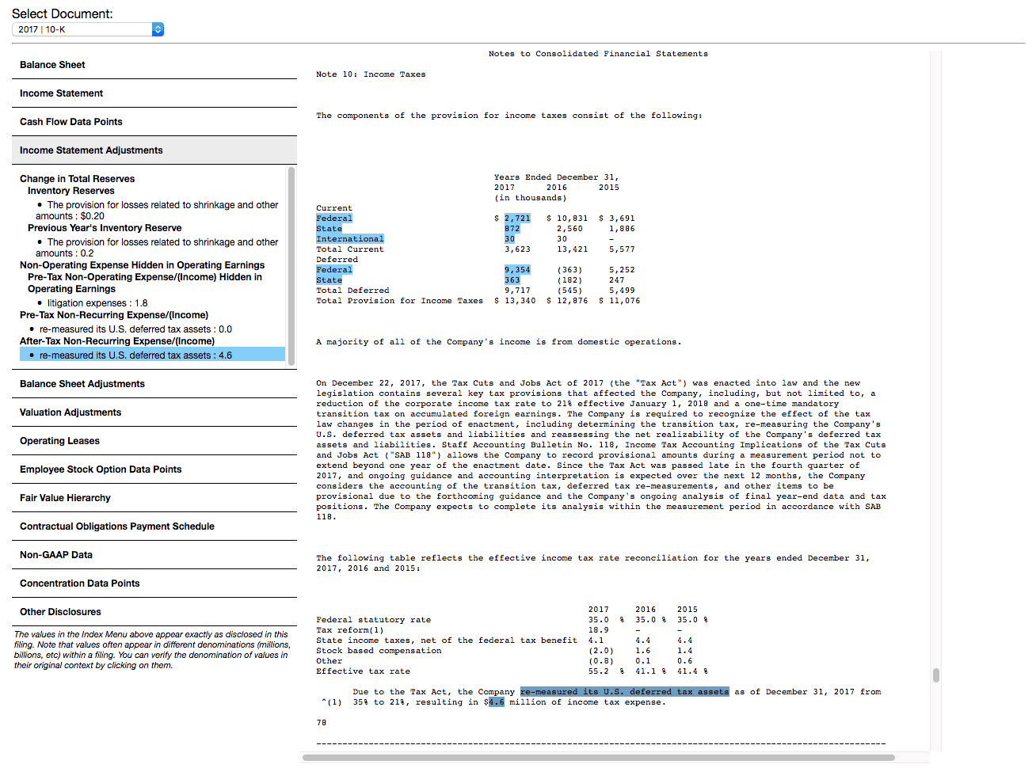This screenshot has width=1036, height=783.
Task: Open Non-GAAP Data section
Action: pyautogui.click(x=154, y=555)
